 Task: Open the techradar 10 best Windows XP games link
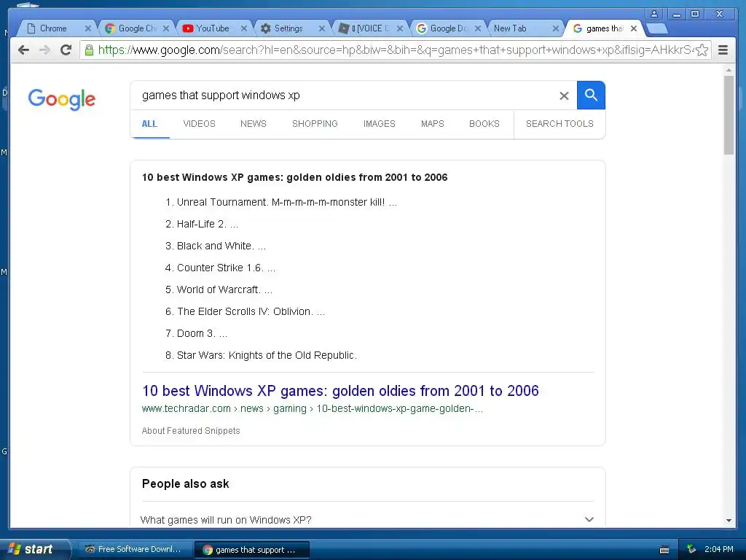tap(340, 391)
